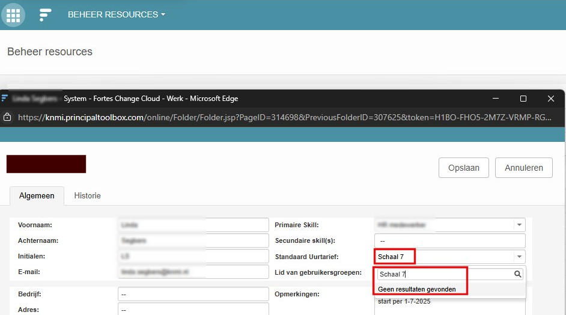Select the E-mail input field
Screen dimensions: 566x315
pos(193,273)
